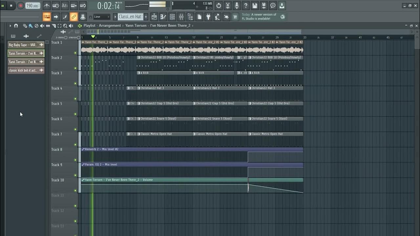
Task: Select the Mute tool speaker icon
Action: [x=42, y=26]
